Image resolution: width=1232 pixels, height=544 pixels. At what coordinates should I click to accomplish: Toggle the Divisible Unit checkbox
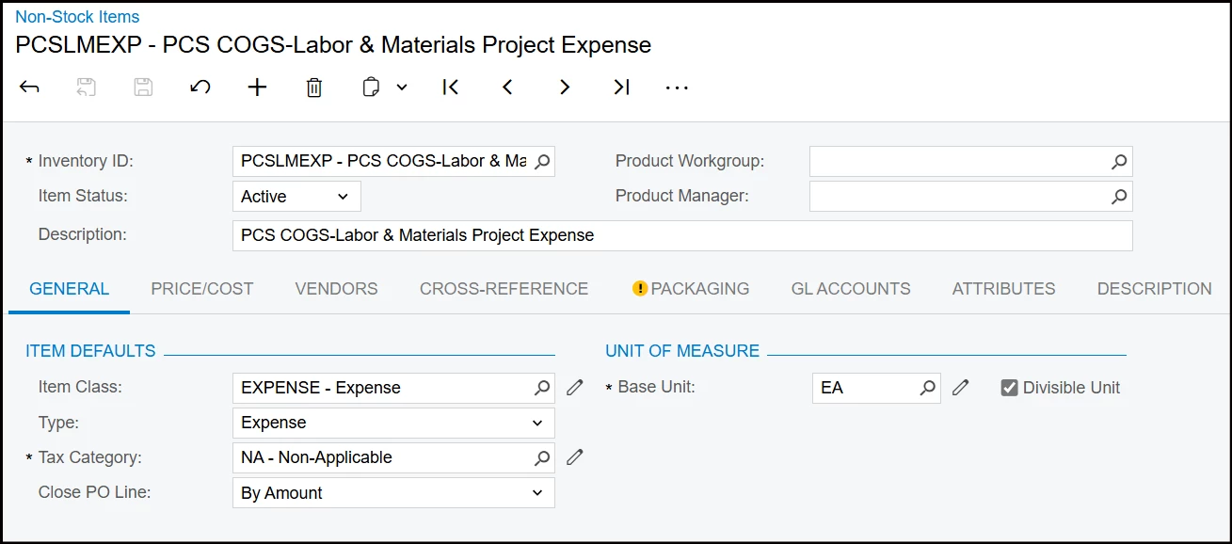[1009, 388]
